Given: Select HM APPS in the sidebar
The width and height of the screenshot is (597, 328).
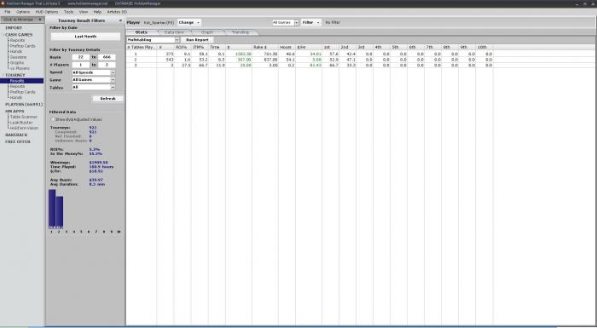Looking at the screenshot, I should coord(14,111).
